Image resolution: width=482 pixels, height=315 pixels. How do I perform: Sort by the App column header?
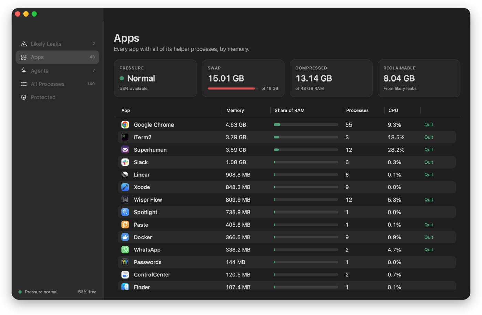click(126, 110)
